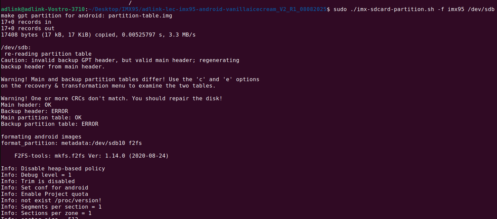Click the '17408 bytes' copied line
The width and height of the screenshot is (497, 219).
tap(98, 35)
